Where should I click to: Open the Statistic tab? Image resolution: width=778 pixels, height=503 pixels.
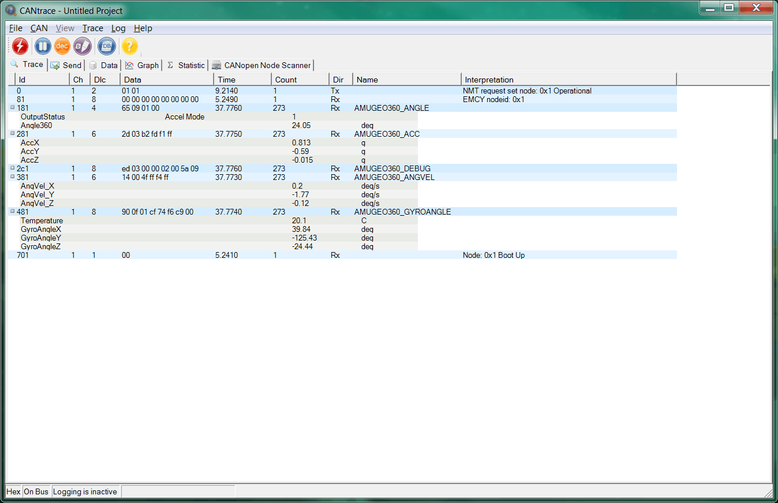pos(185,65)
